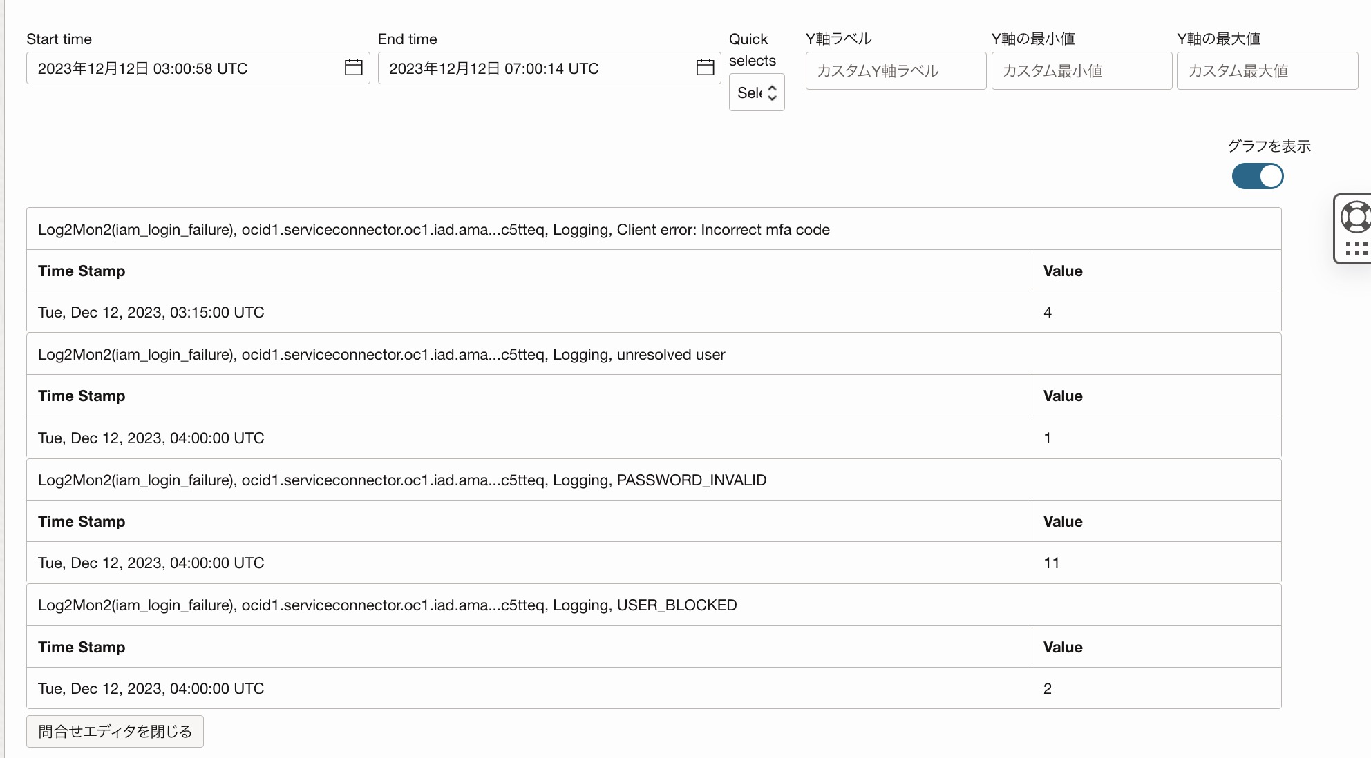This screenshot has height=758, width=1371.
Task: Select the USER_BLOCKED metric header
Action: click(x=387, y=605)
